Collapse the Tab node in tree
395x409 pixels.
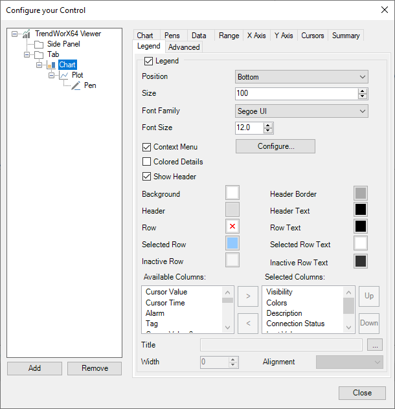point(28,54)
